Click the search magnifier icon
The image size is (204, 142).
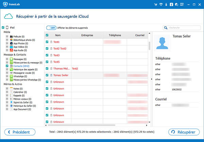[166, 28]
